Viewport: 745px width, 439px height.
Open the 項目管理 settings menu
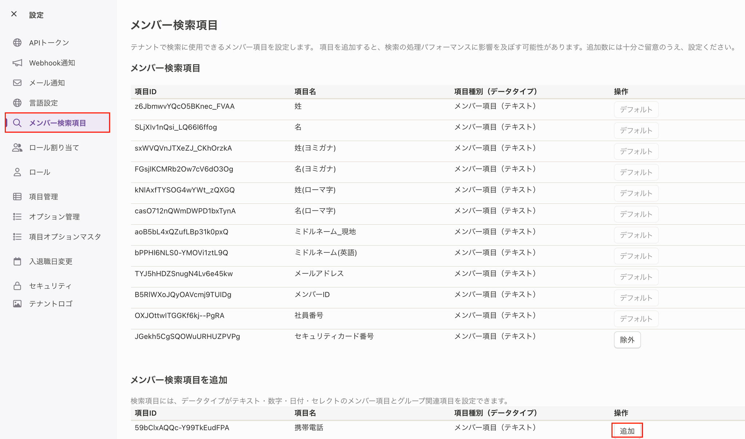click(x=43, y=197)
